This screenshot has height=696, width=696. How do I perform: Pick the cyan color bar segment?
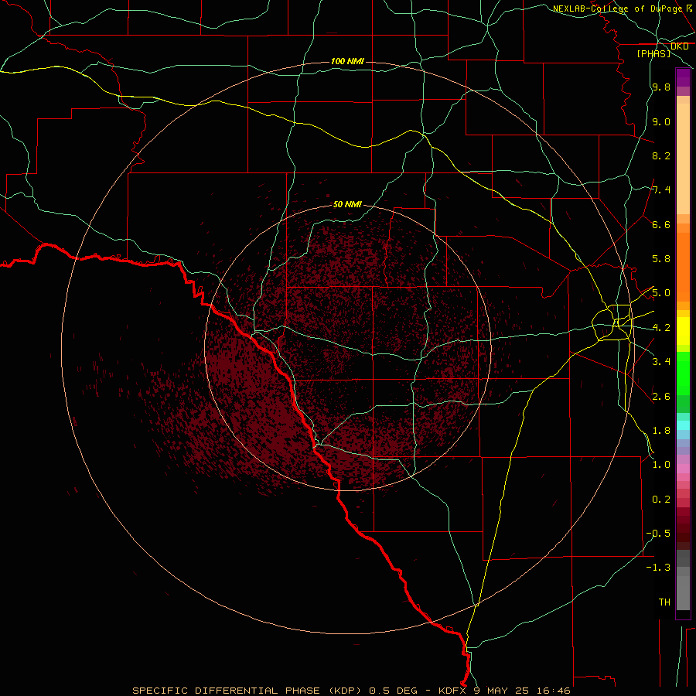point(683,425)
